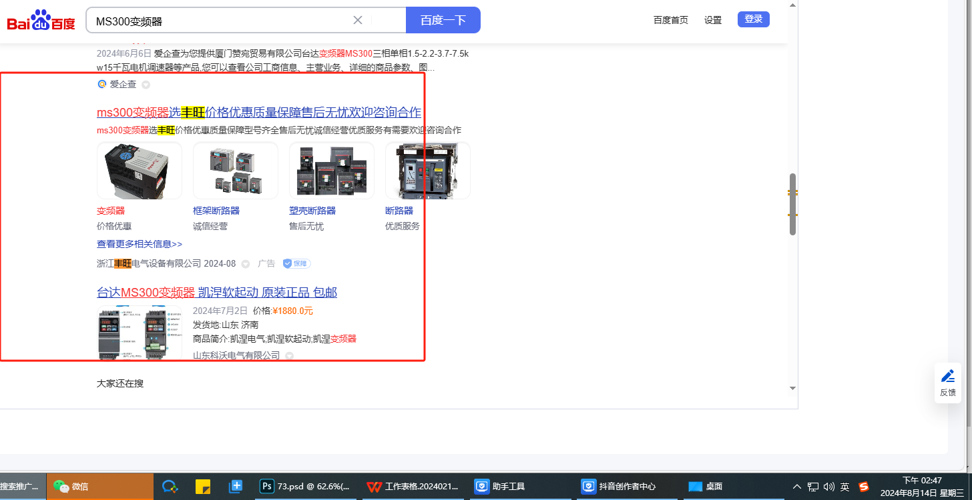Open the network tray icon
The height and width of the screenshot is (500, 972).
click(813, 487)
